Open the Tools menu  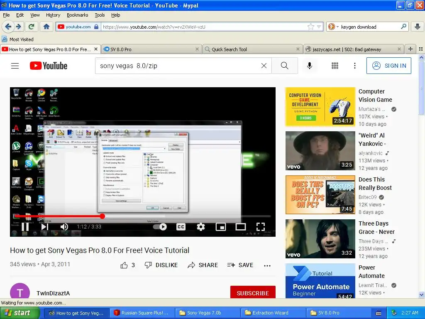pos(100,15)
